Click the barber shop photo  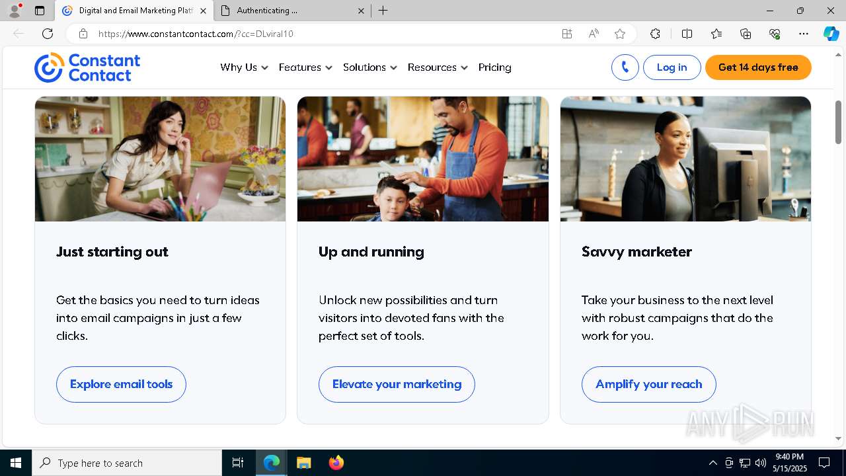coord(423,159)
